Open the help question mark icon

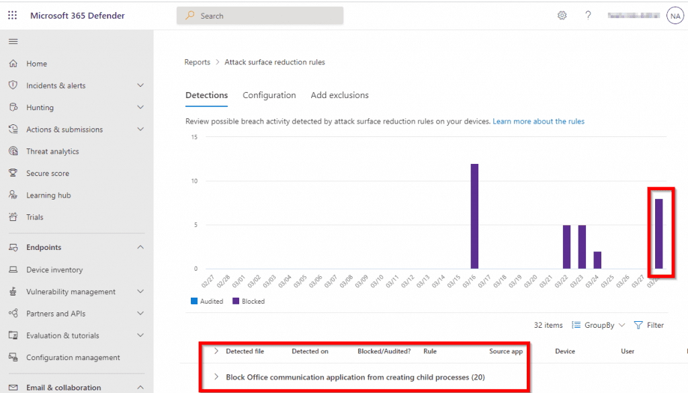coord(588,15)
